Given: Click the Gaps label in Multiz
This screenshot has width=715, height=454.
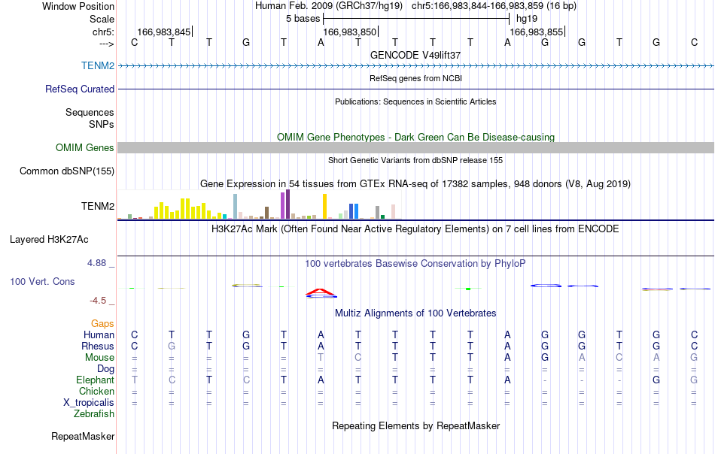Looking at the screenshot, I should pyautogui.click(x=102, y=323).
